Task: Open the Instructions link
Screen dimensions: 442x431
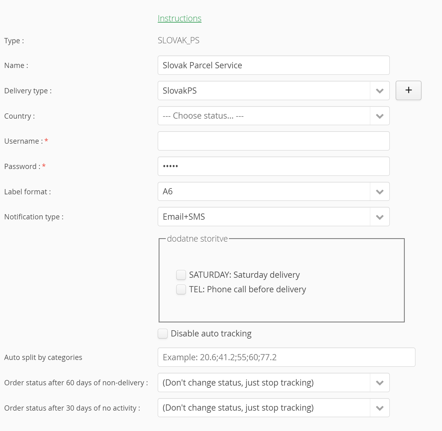Action: (x=179, y=19)
